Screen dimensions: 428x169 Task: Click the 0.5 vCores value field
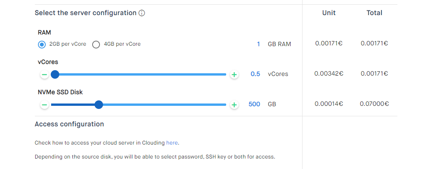point(255,74)
